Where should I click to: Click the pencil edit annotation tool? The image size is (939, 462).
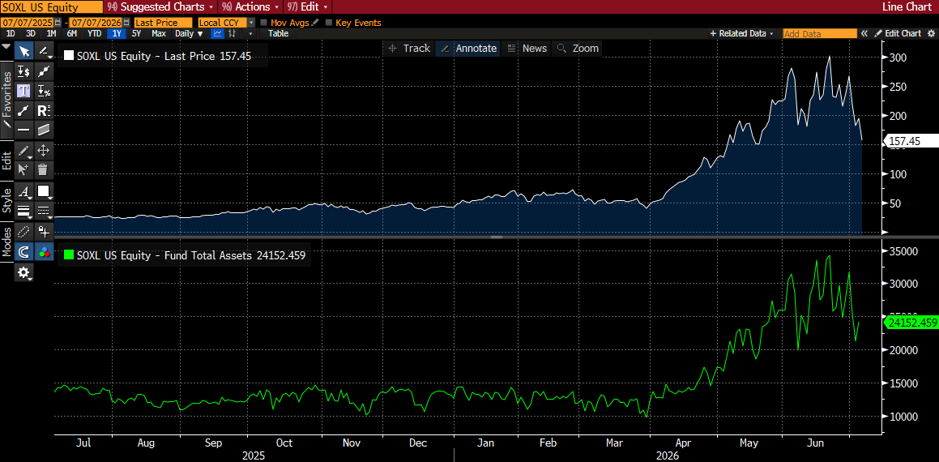[24, 150]
